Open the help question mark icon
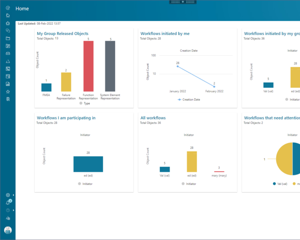 [8, 210]
